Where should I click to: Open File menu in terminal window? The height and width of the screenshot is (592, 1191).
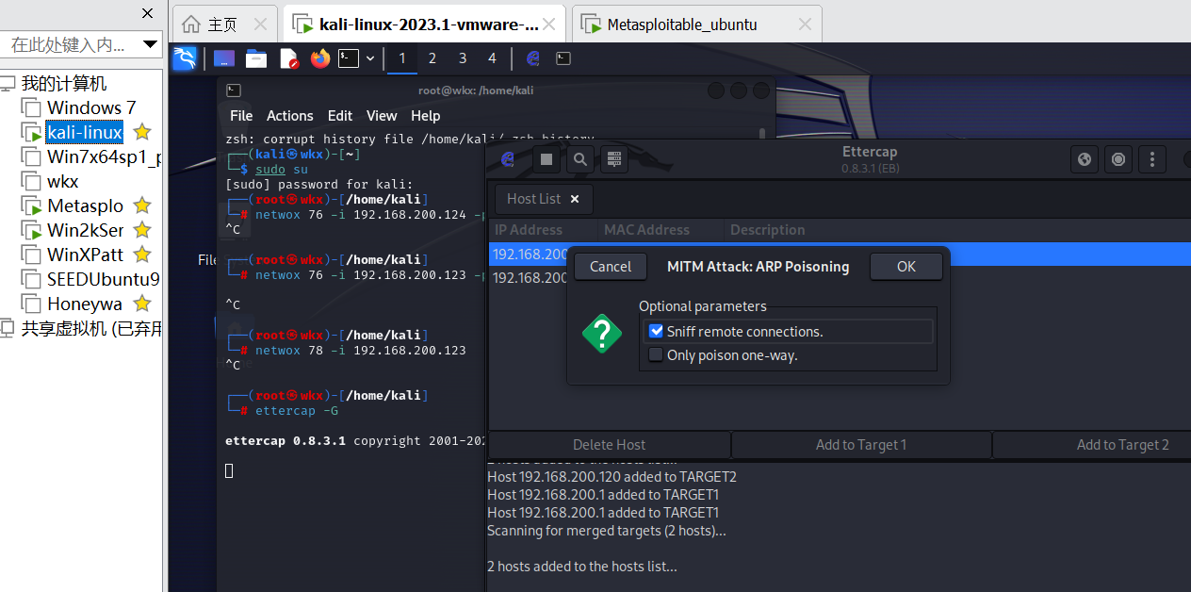tap(241, 115)
